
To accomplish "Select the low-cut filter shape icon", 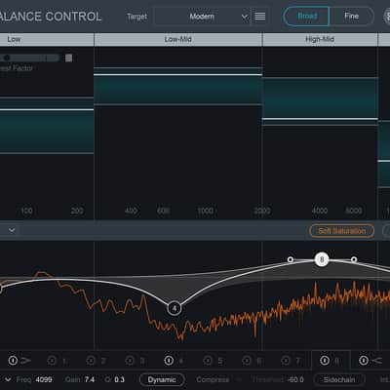I will [x=26, y=361].
